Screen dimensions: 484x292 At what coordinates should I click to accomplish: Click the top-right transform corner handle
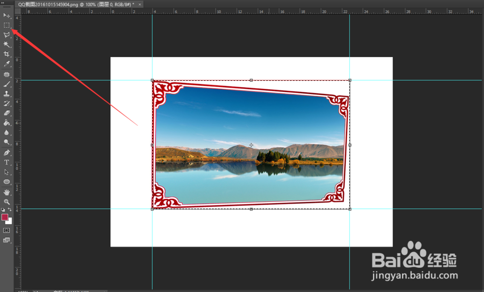350,80
